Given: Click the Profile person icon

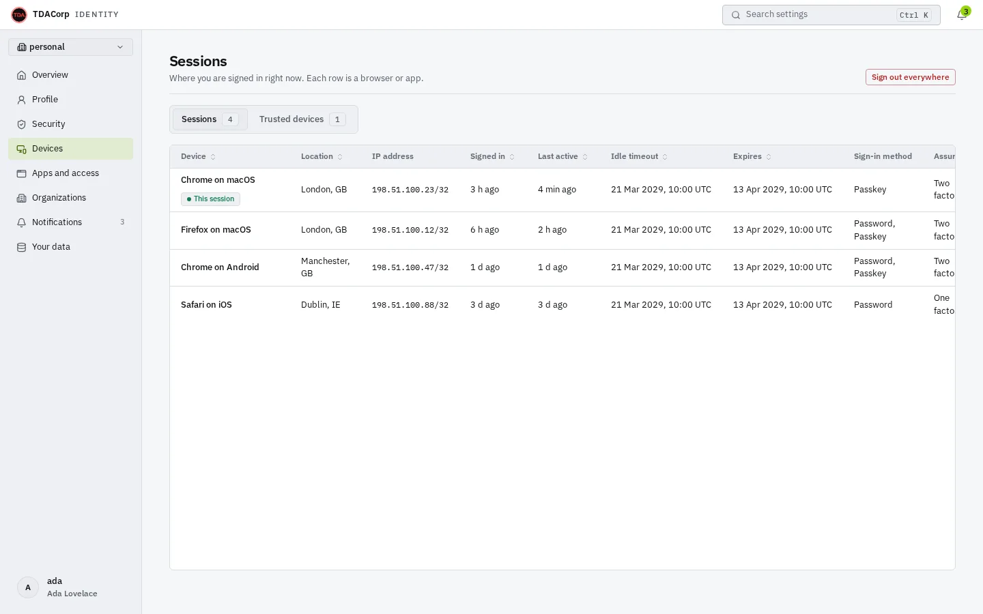Looking at the screenshot, I should pos(22,100).
